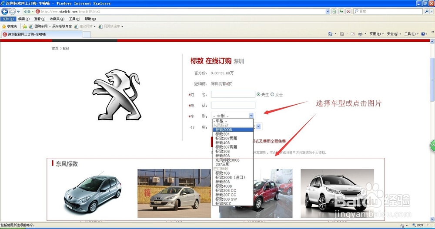The image size is (435, 229).
Task: Open the 工具(O) command bar dropdown
Action: point(412,34)
